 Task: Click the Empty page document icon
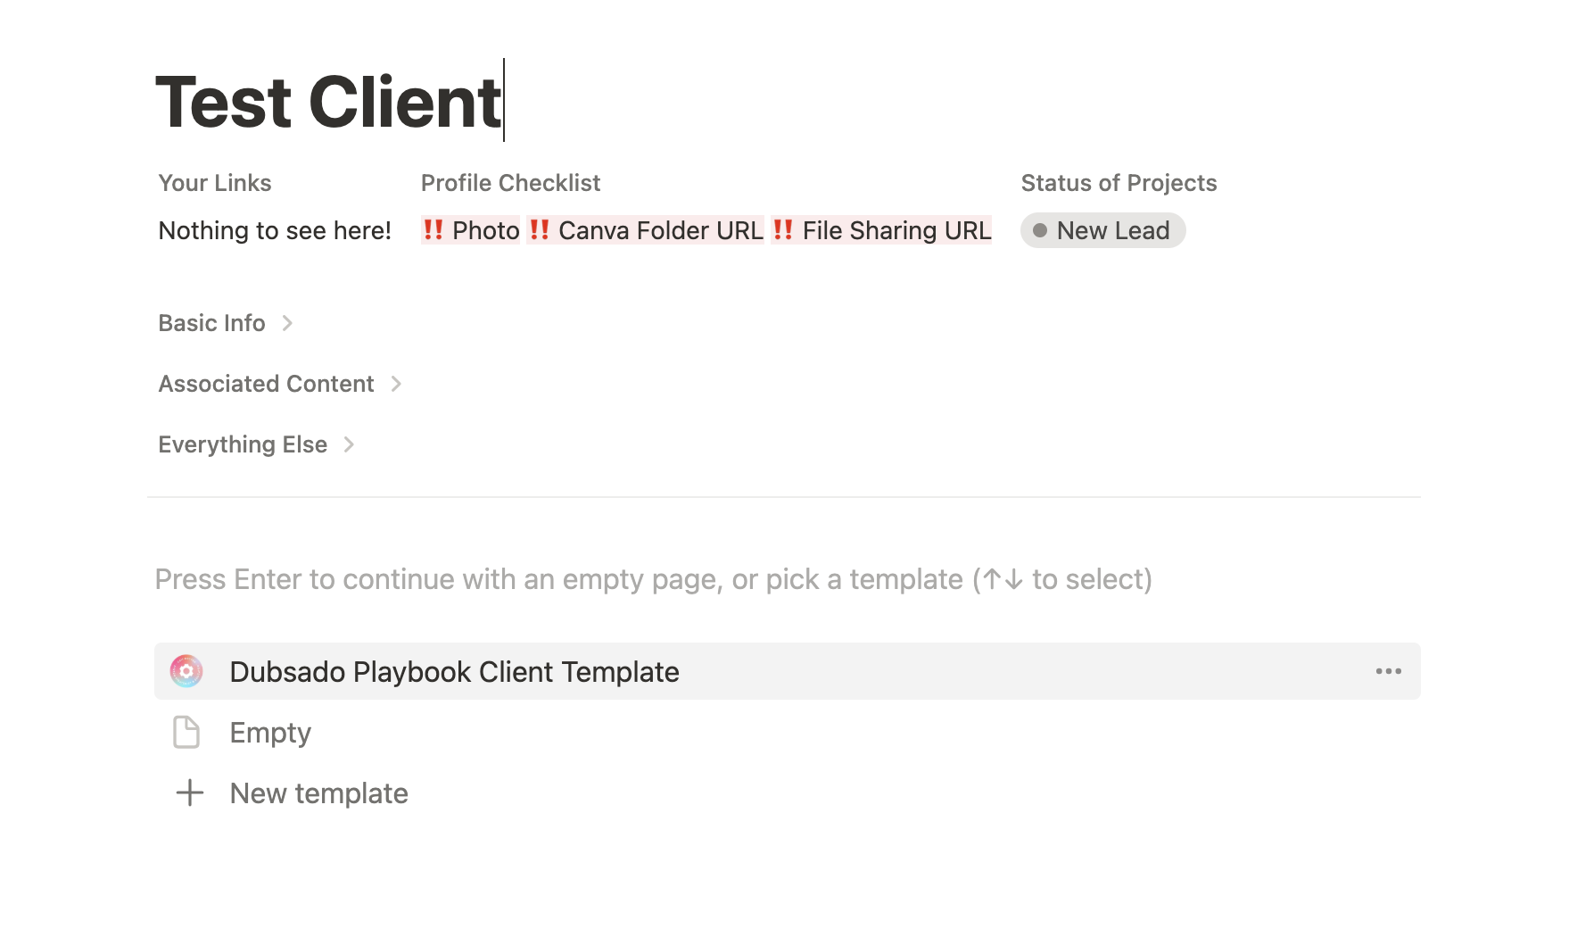tap(186, 732)
